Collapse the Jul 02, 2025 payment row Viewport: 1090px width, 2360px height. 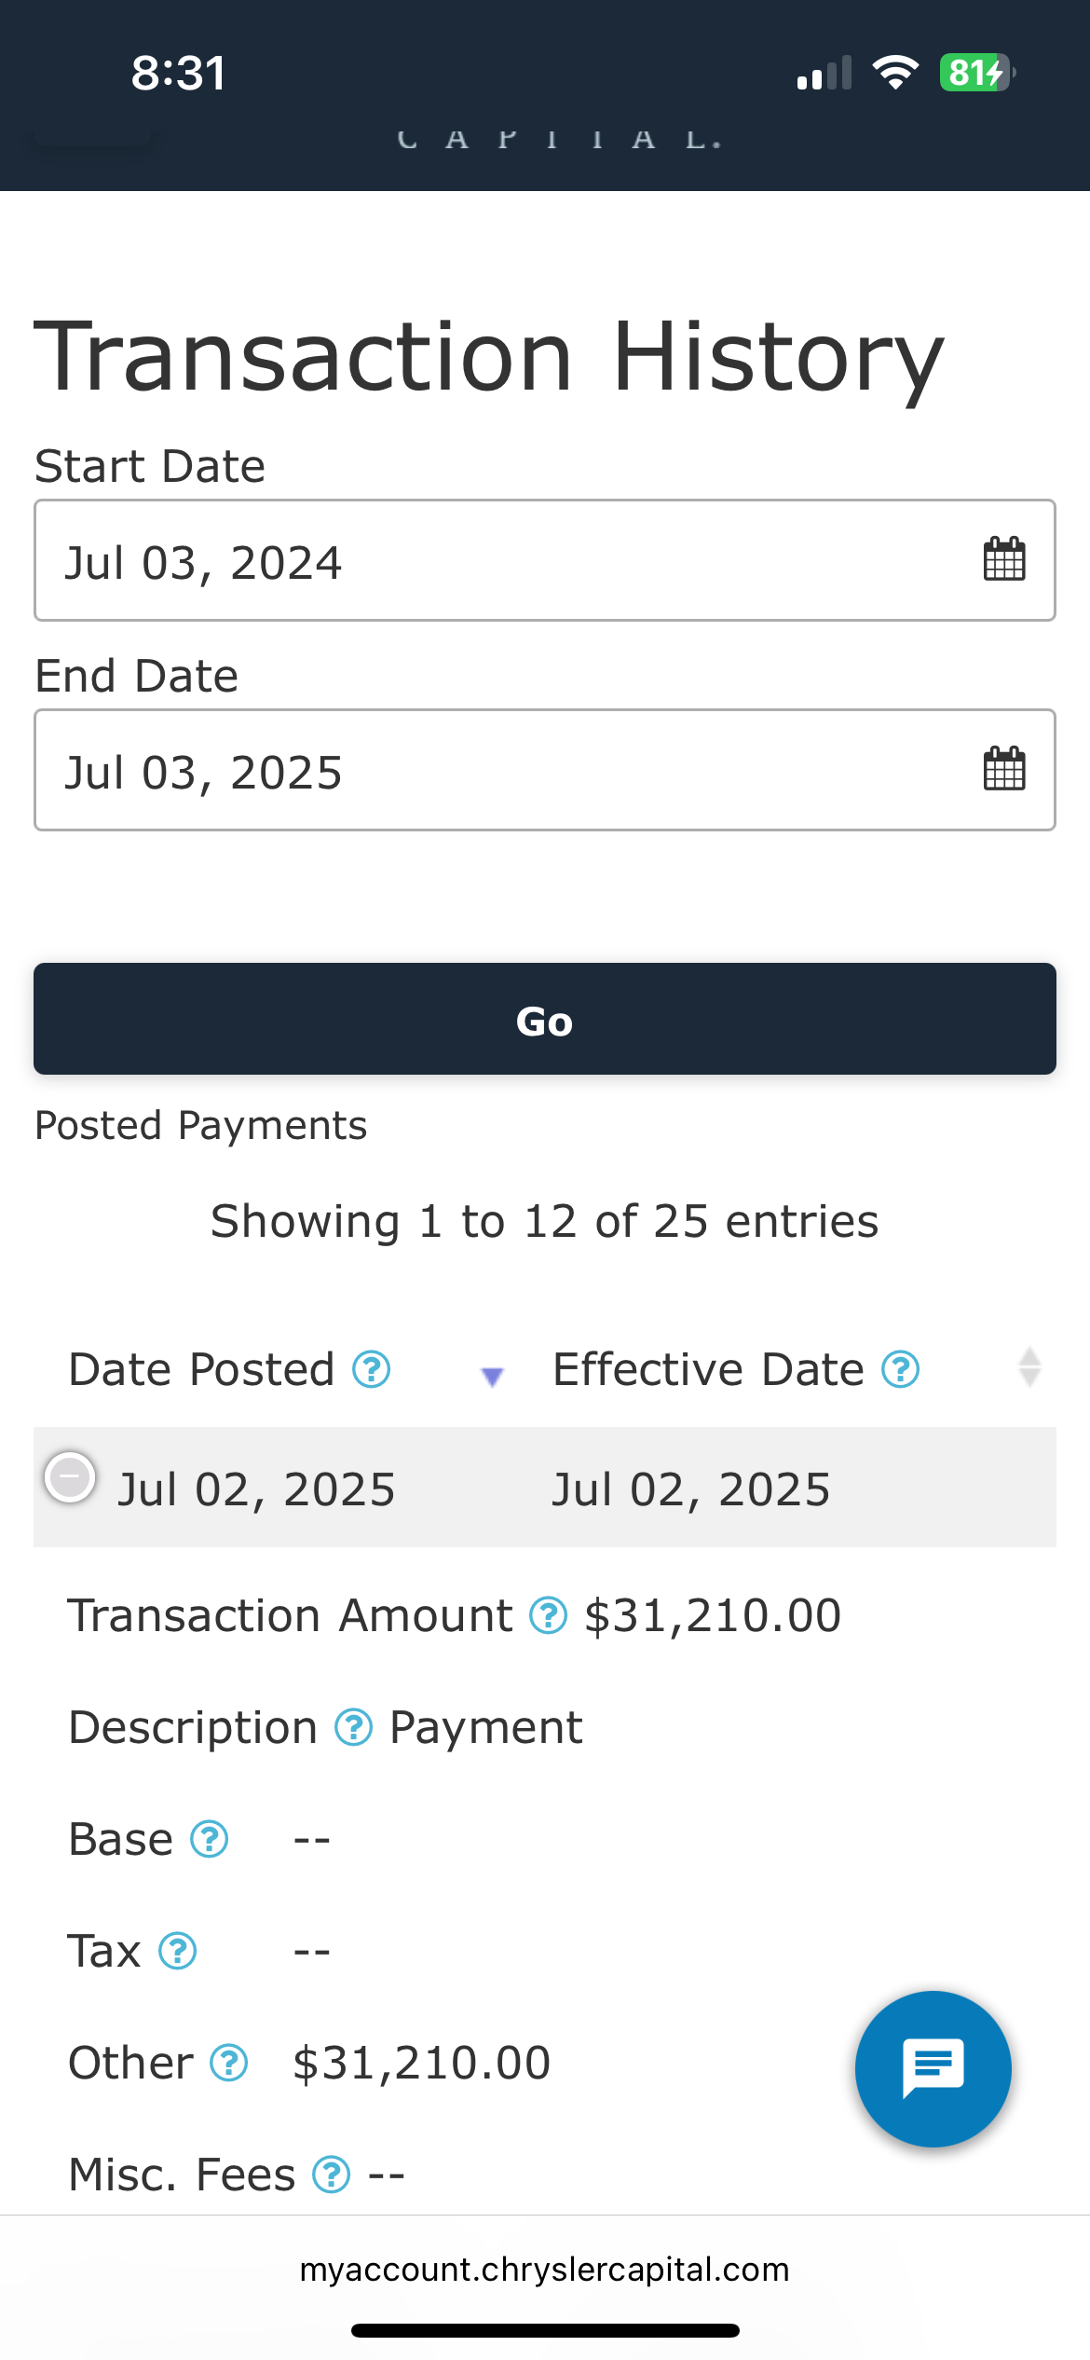71,1477
